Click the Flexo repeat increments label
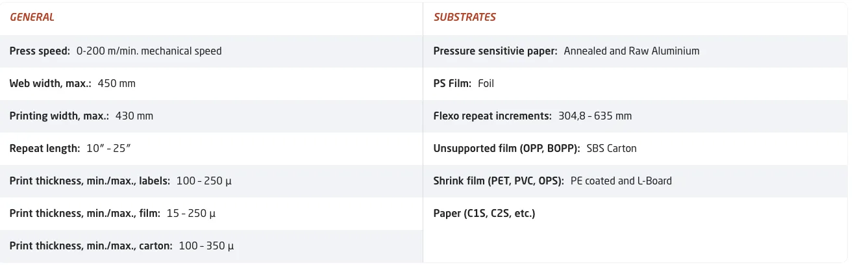The height and width of the screenshot is (265, 855). point(493,116)
